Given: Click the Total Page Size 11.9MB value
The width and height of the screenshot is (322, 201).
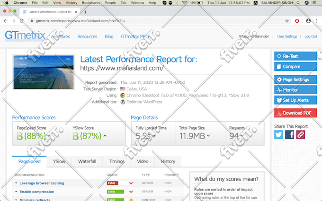Looking at the screenshot, I should pyautogui.click(x=192, y=136).
